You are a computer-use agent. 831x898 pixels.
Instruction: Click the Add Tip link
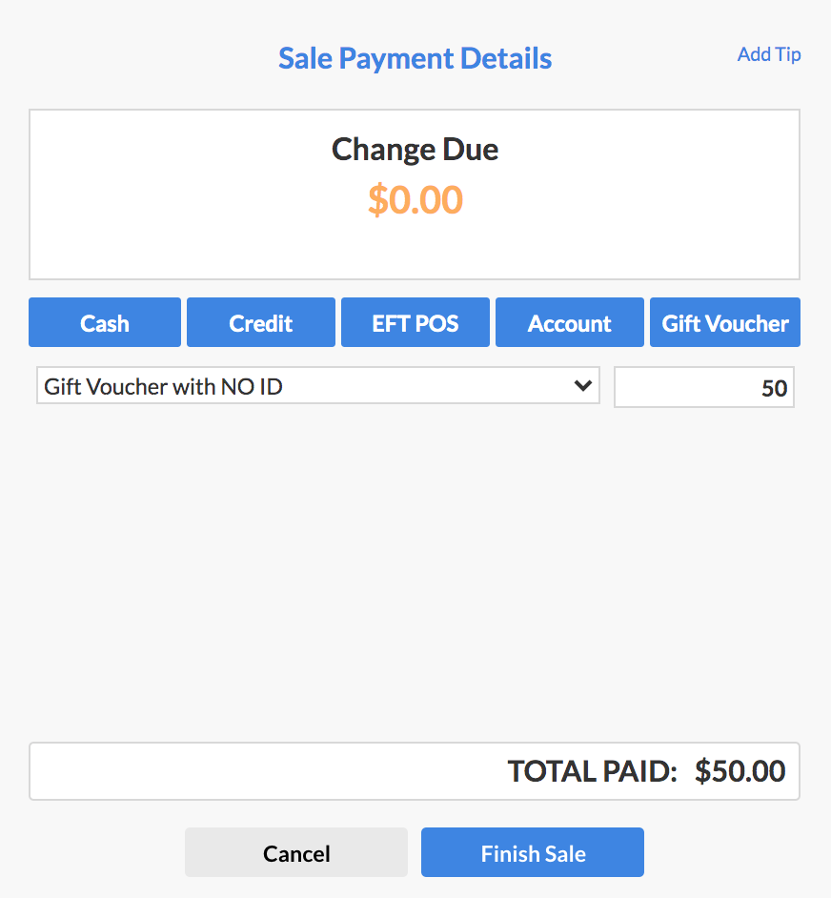[768, 54]
